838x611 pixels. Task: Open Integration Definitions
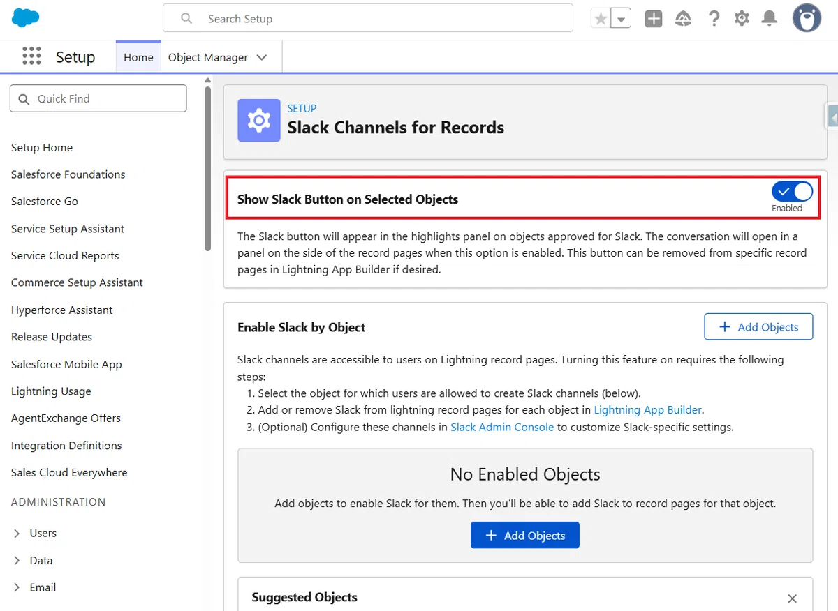coord(66,446)
